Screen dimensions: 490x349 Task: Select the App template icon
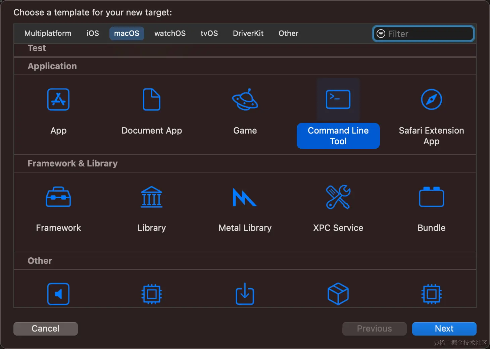58,99
